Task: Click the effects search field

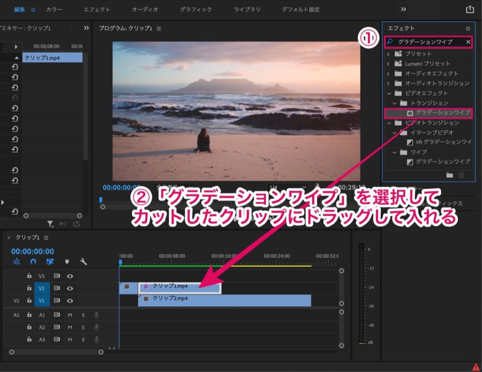Action: pyautogui.click(x=428, y=42)
